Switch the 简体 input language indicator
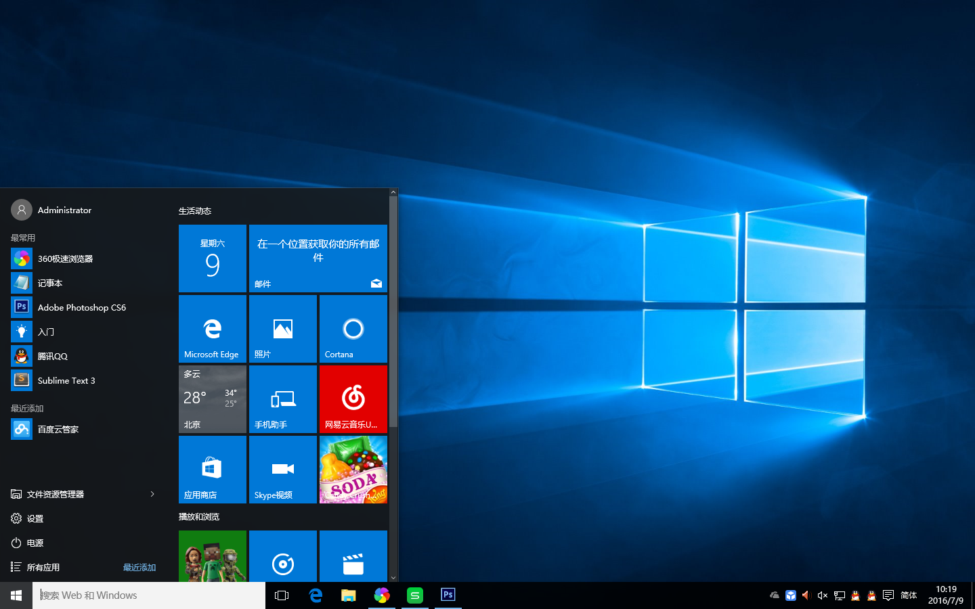 (909, 595)
